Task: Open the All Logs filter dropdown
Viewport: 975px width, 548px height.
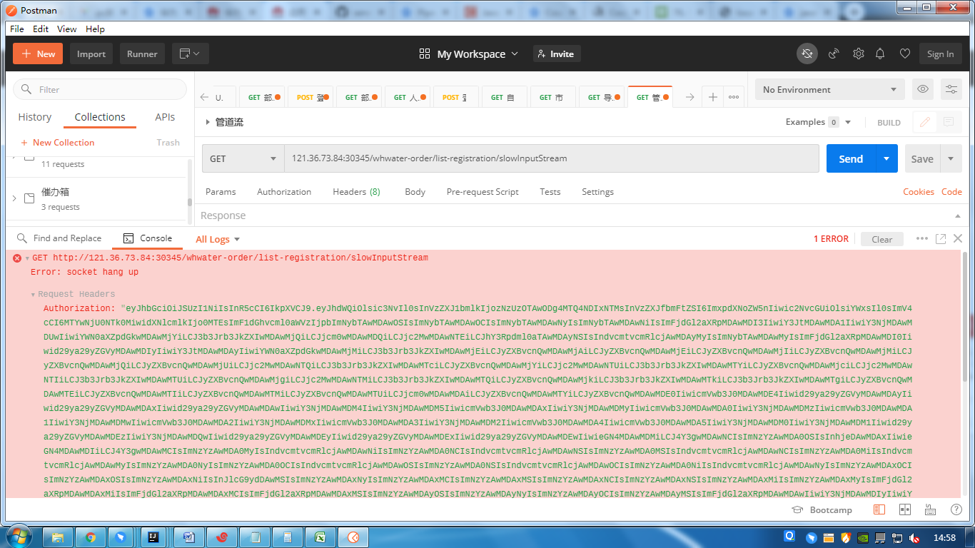Action: [x=216, y=238]
